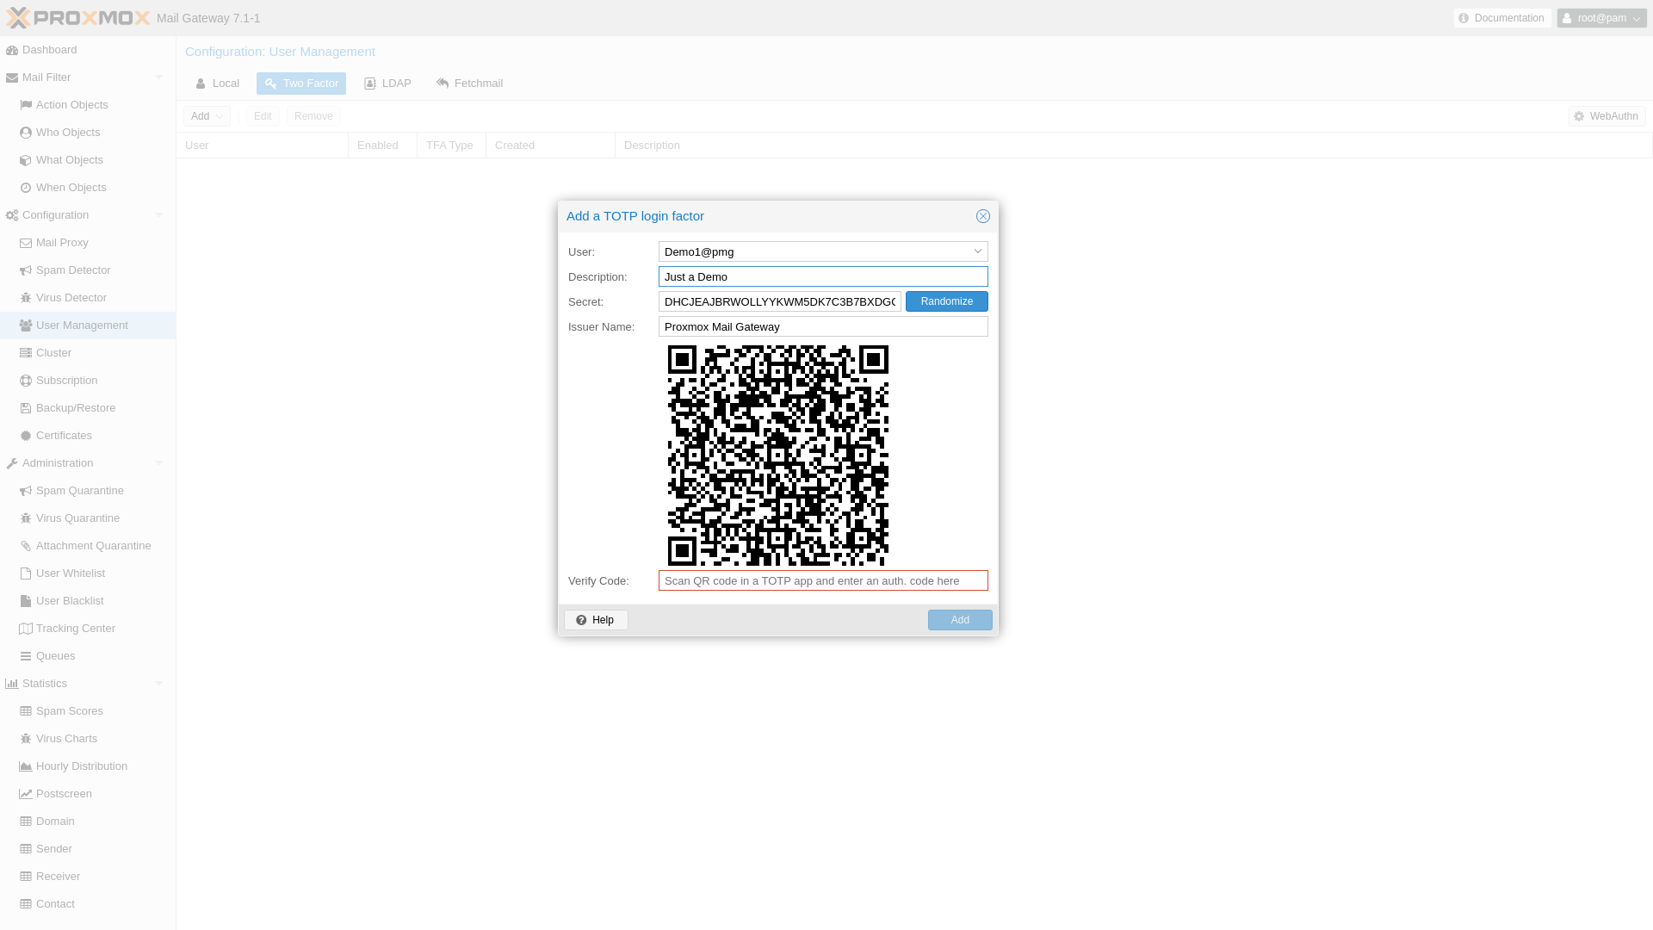Click the Queues list icon
The height and width of the screenshot is (930, 1653).
(26, 656)
